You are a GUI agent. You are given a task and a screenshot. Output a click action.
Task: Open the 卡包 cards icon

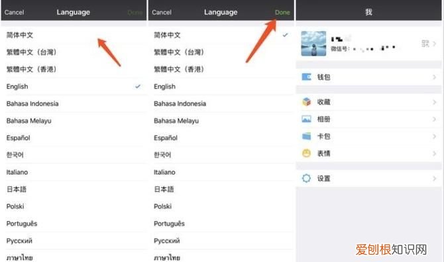pyautogui.click(x=306, y=136)
